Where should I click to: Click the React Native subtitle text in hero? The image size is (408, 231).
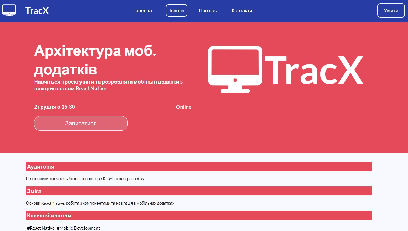(x=108, y=85)
